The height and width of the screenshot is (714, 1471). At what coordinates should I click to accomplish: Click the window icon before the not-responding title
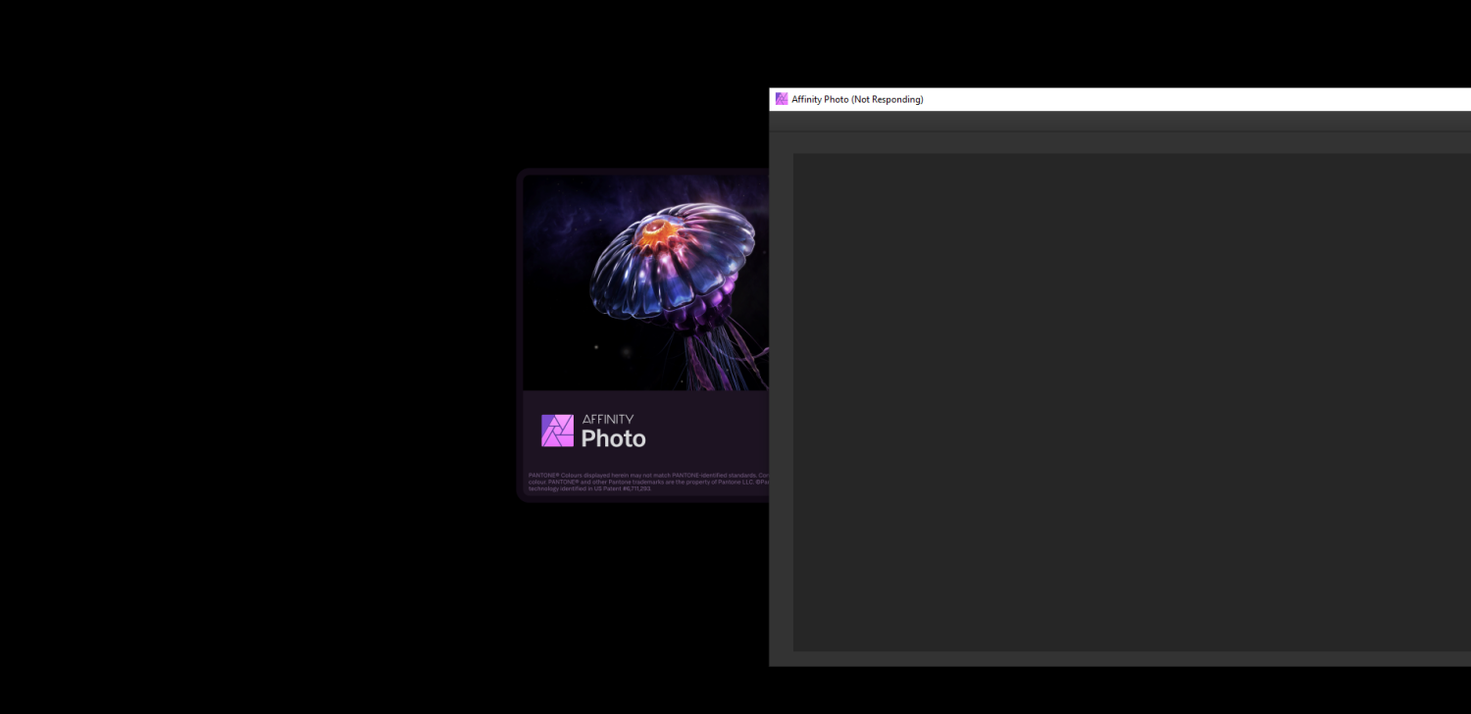click(x=782, y=98)
